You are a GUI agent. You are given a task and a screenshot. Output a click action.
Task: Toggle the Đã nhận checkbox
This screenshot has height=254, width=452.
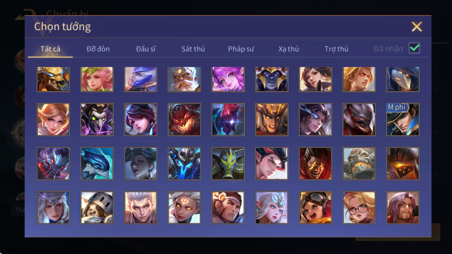[414, 48]
